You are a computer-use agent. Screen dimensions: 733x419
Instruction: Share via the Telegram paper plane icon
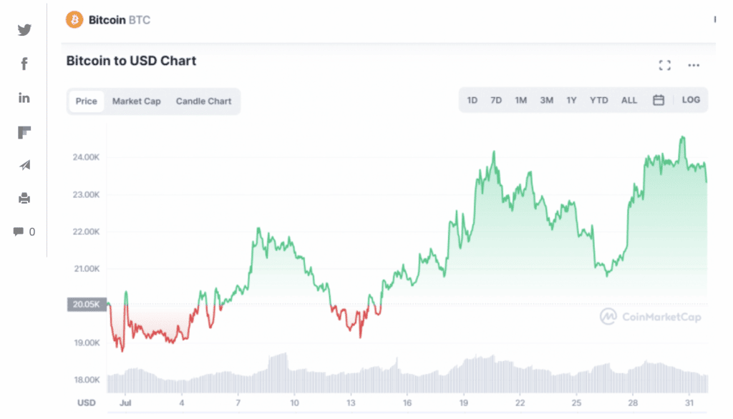[x=25, y=165]
